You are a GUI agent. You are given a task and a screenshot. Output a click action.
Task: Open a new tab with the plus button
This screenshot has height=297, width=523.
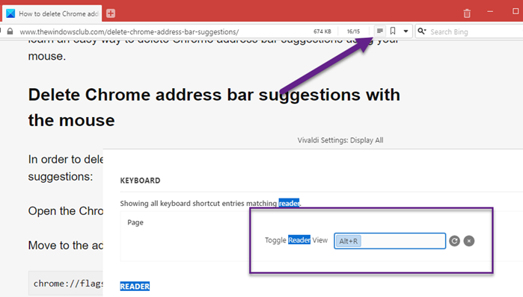coord(111,13)
